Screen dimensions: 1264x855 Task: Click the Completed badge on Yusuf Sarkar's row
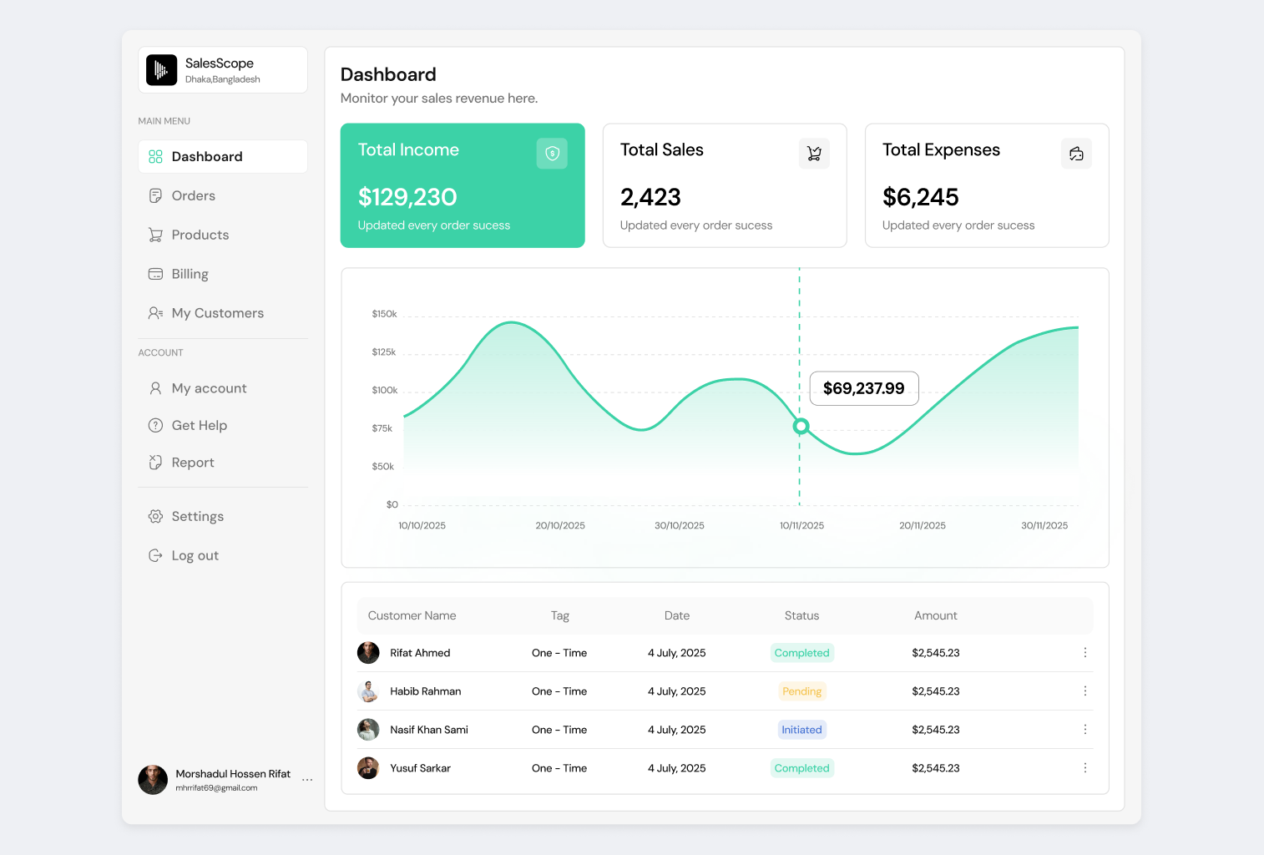(x=801, y=767)
